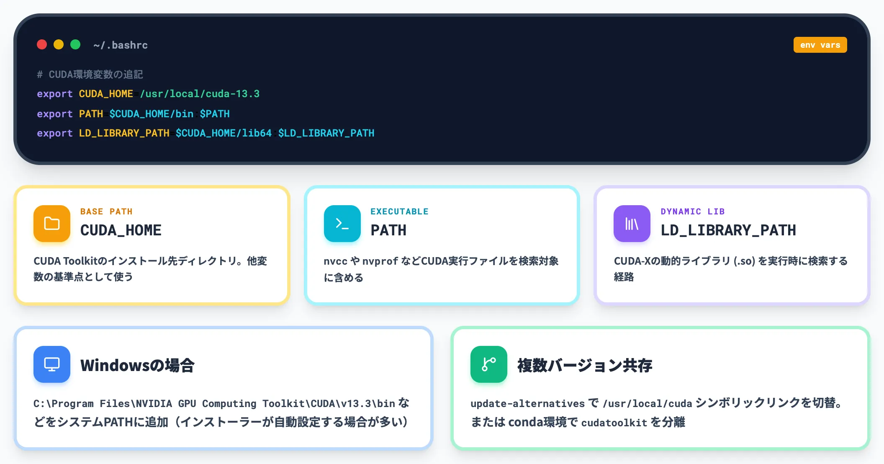Click the LD_LIBRARY_PATH card heading
Screen dimensions: 884x464
click(x=728, y=230)
